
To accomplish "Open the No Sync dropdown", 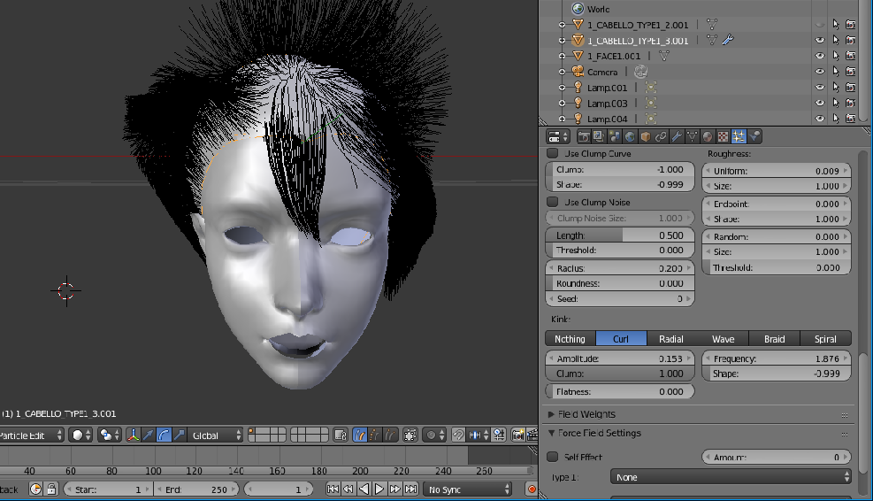I will tap(466, 489).
